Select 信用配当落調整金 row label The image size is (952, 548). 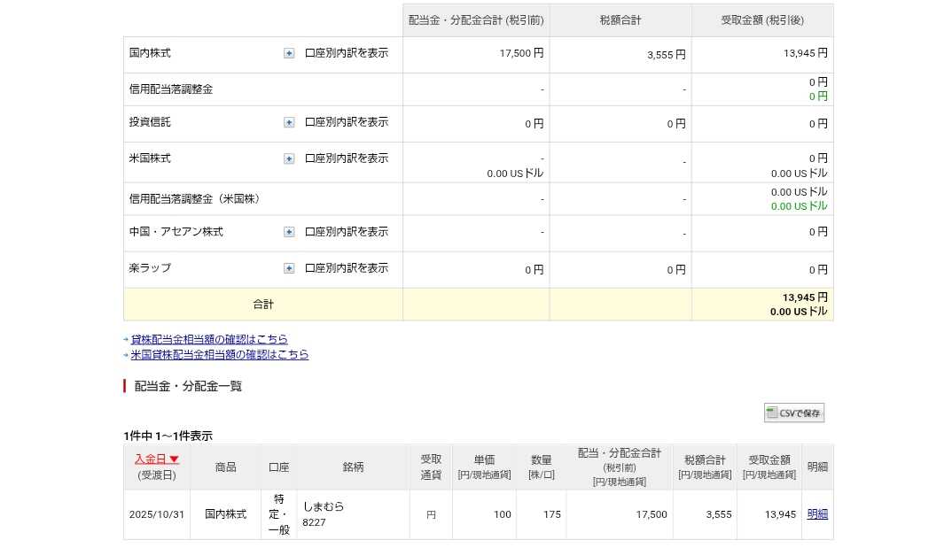pos(170,89)
